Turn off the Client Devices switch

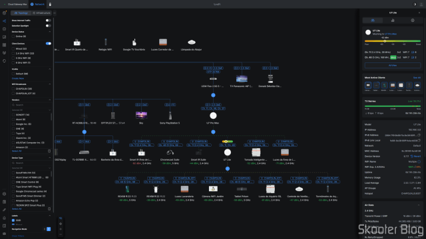pyautogui.click(x=49, y=43)
